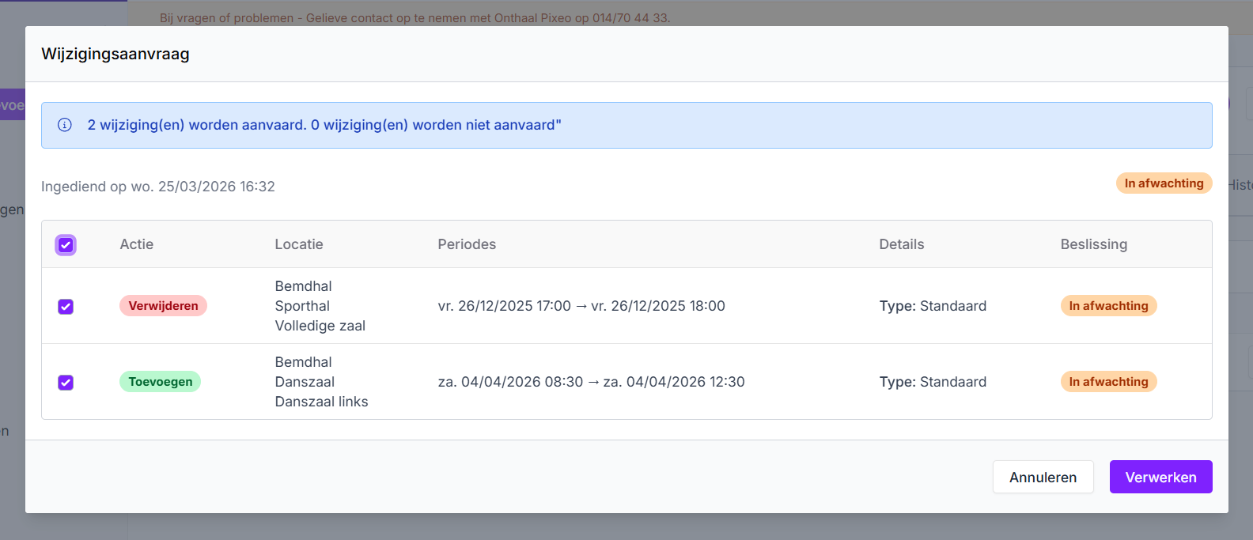
Task: Click the In afwachting status badge at top right
Action: pyautogui.click(x=1164, y=183)
